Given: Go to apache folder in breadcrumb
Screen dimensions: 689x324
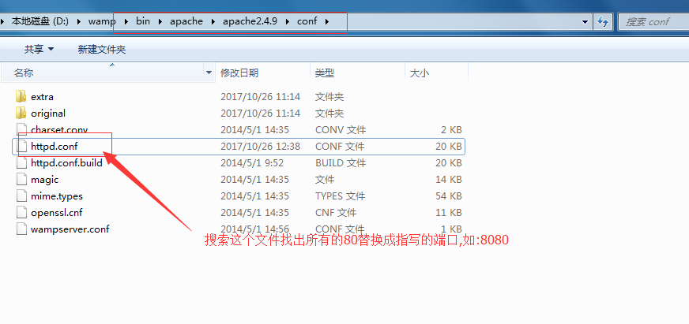Looking at the screenshot, I should click(x=186, y=21).
